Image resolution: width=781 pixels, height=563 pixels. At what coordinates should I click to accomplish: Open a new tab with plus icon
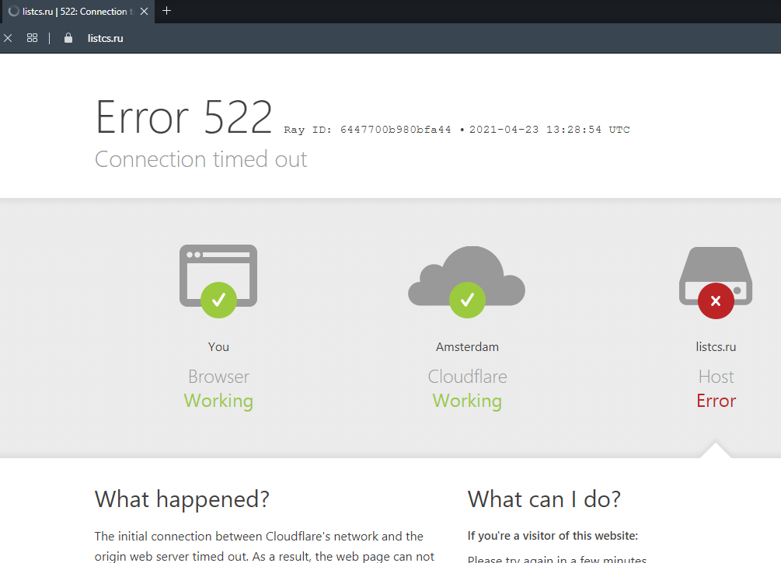(x=167, y=11)
